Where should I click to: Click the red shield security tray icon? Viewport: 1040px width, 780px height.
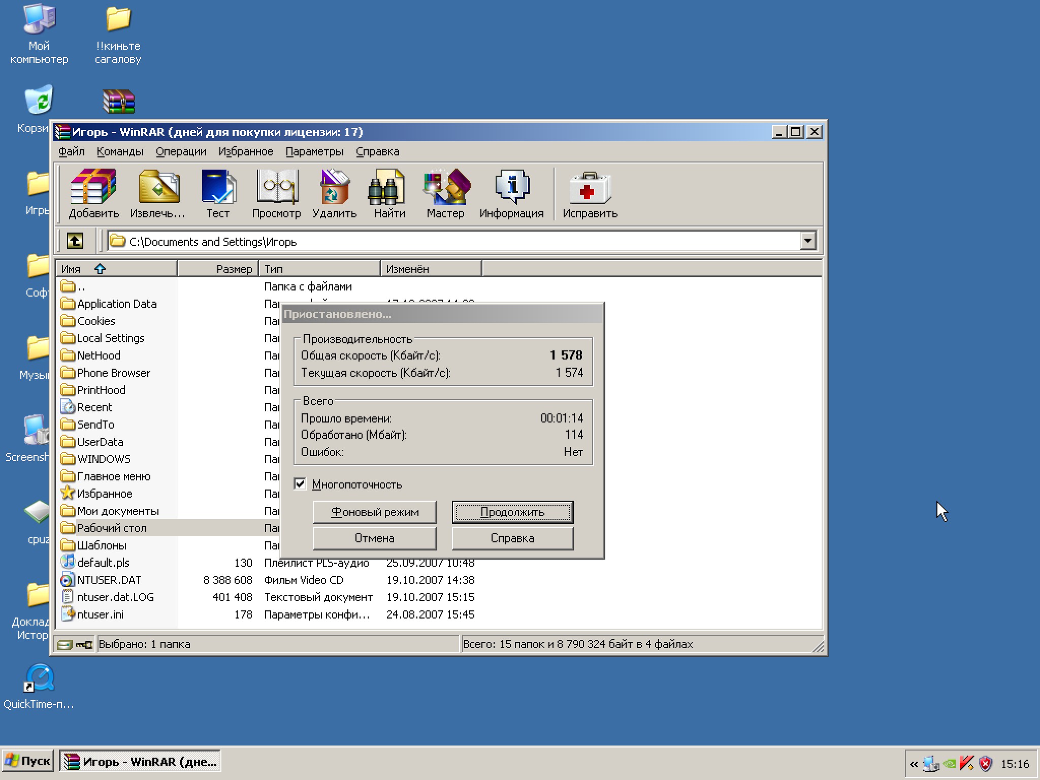tap(986, 763)
